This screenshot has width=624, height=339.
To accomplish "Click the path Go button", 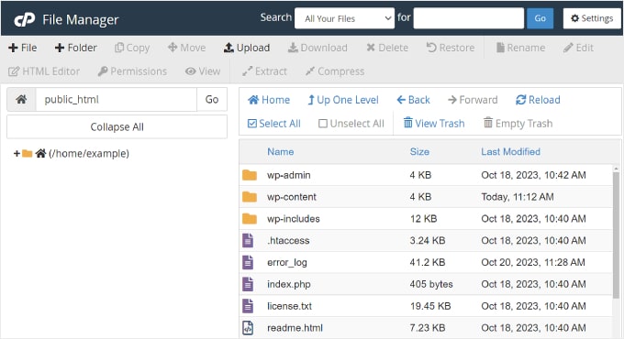I will (212, 99).
